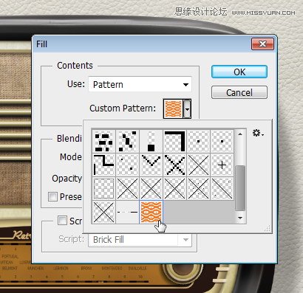Select the thick black corner bracket pattern
The width and height of the screenshot is (303, 293).
[x=175, y=141]
